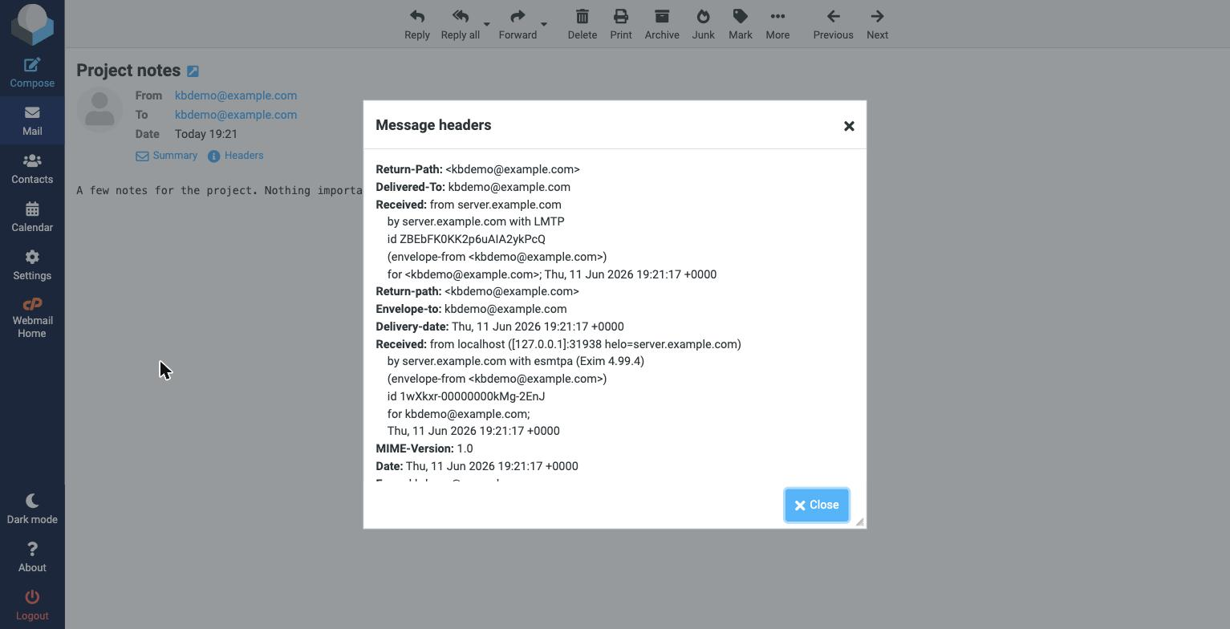Click the sender contact avatar

(99, 109)
